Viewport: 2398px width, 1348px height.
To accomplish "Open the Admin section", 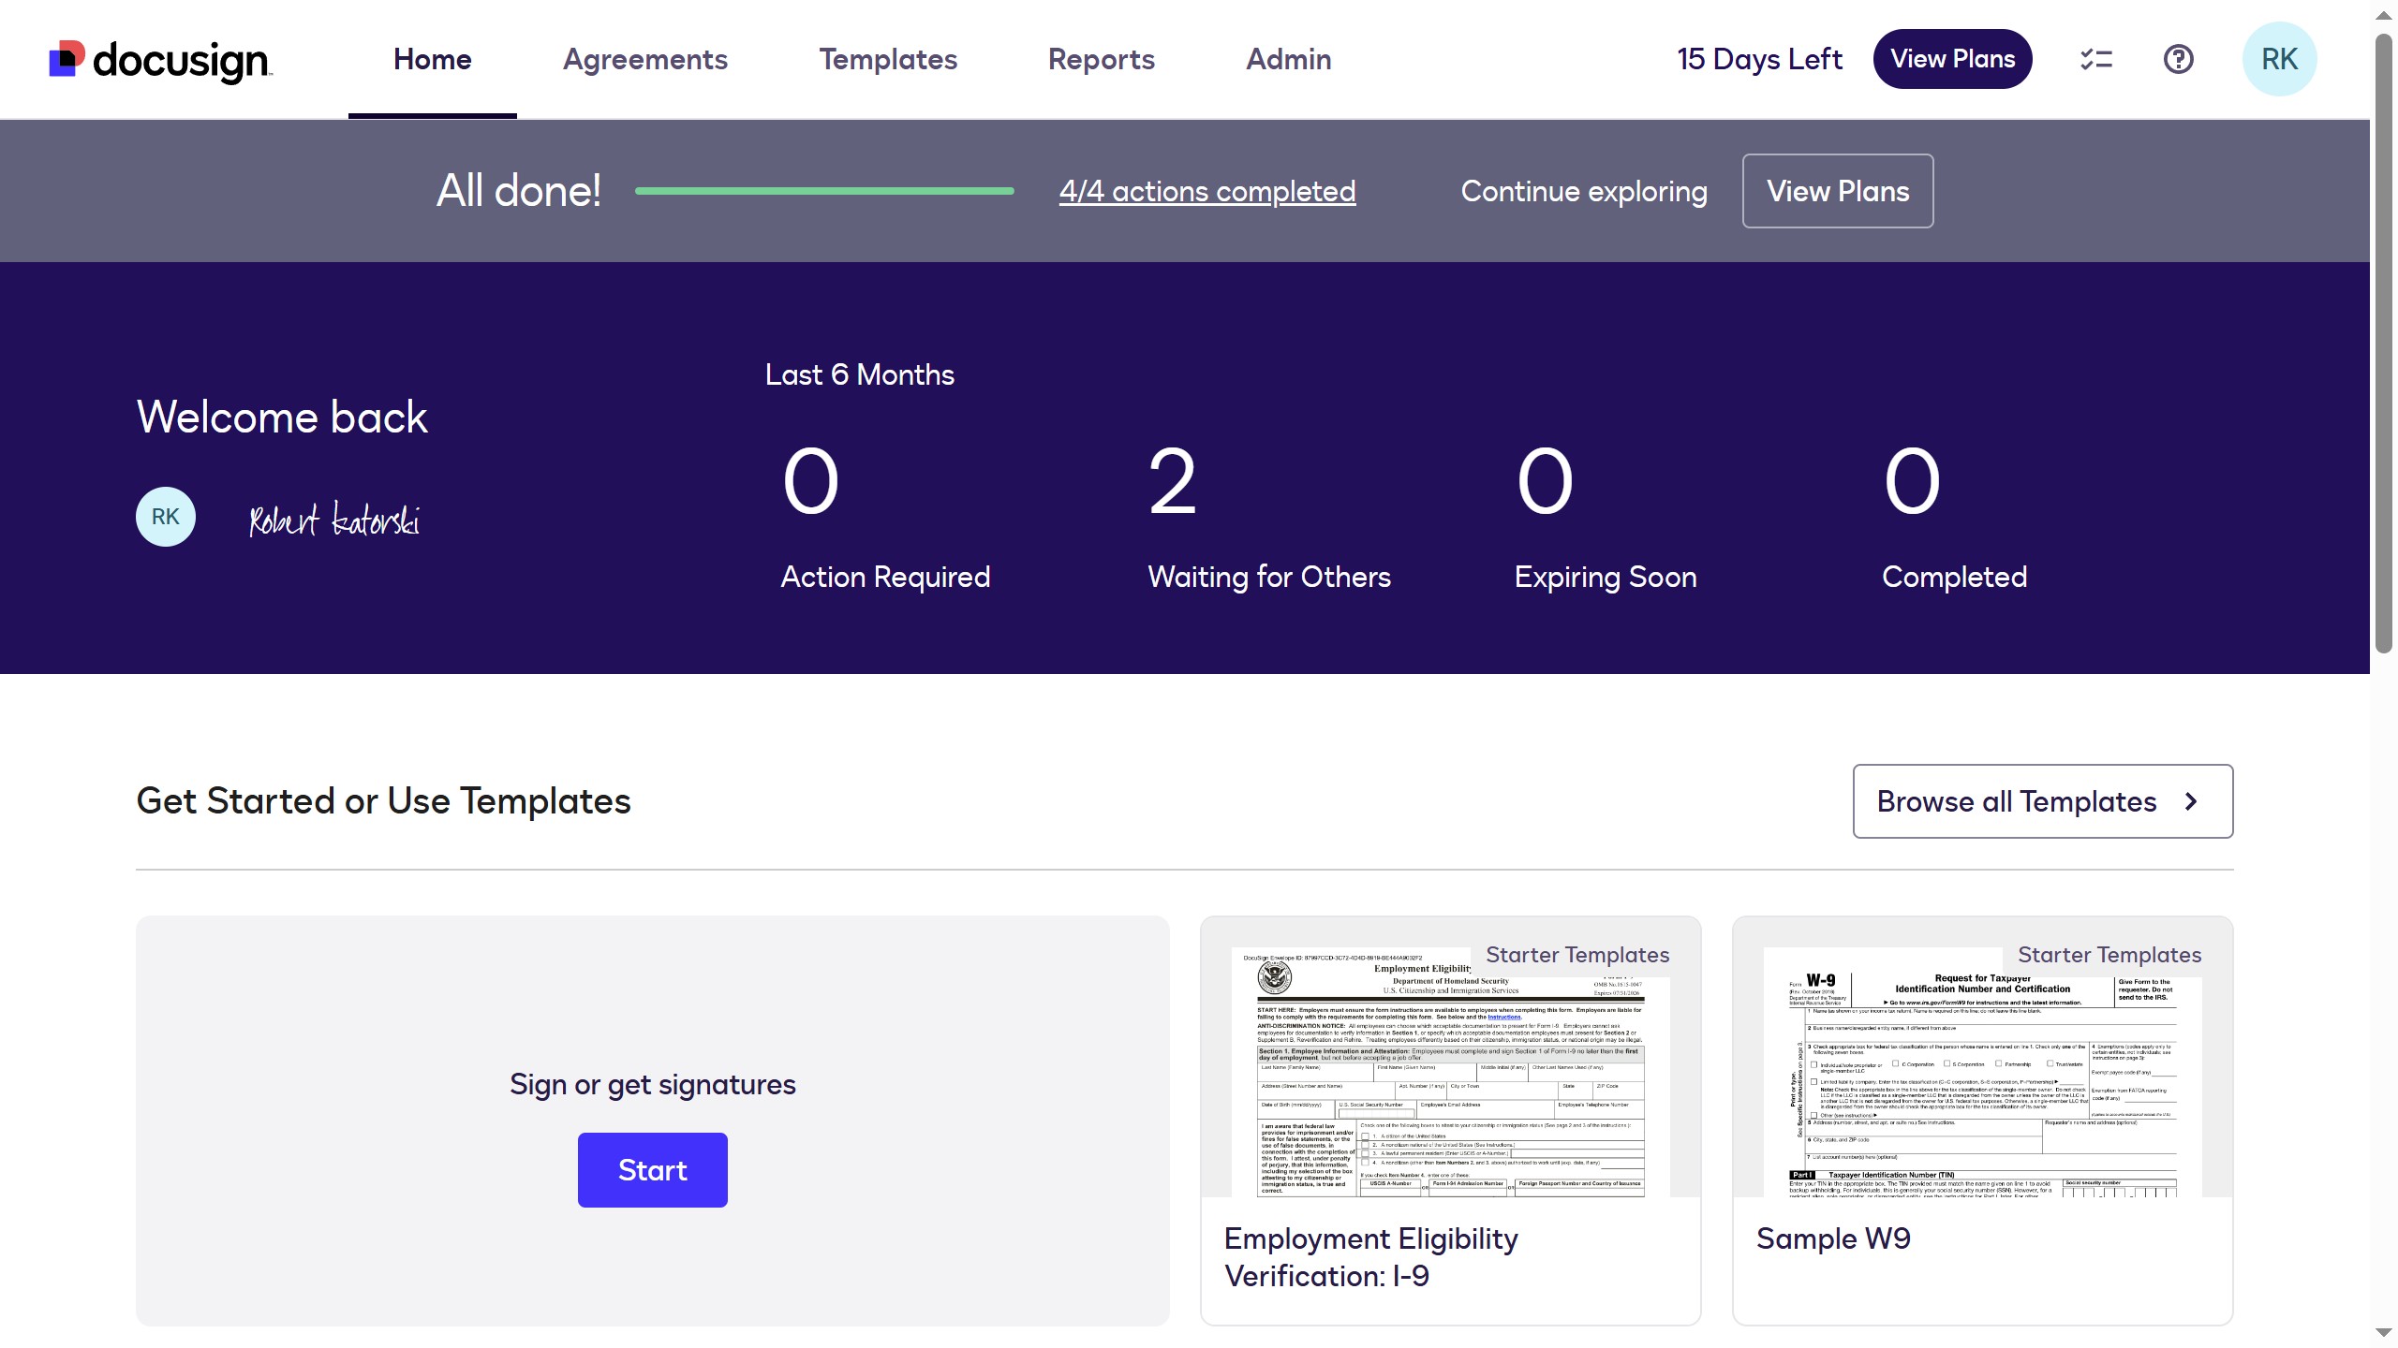I will [x=1288, y=59].
